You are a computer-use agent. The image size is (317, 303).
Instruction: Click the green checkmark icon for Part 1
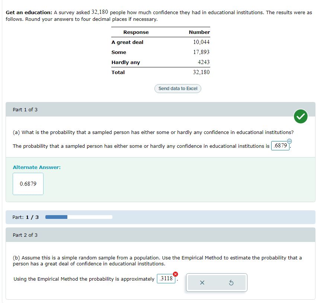click(x=301, y=116)
